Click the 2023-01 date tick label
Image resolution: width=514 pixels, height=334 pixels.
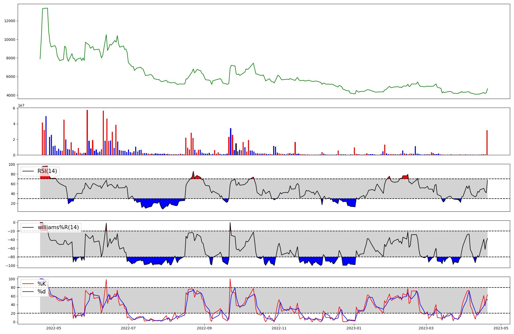click(x=354, y=328)
